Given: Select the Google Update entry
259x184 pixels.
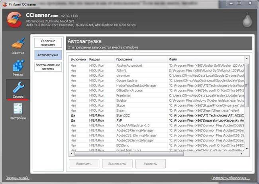Looking at the screenshot, I should tap(157, 81).
